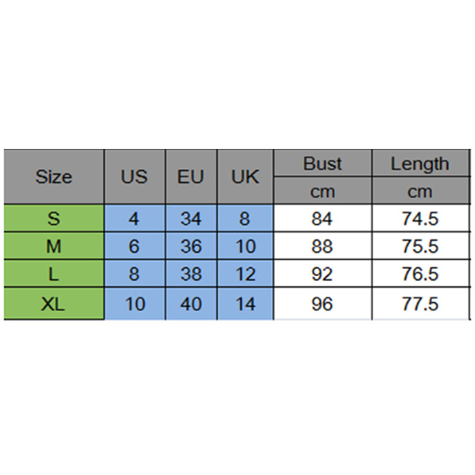Click the green L size cell

point(53,274)
